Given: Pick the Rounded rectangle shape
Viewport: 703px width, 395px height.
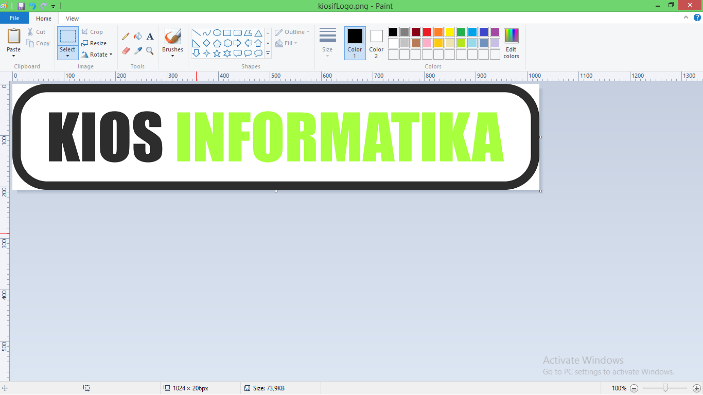Looking at the screenshot, I should [x=238, y=33].
